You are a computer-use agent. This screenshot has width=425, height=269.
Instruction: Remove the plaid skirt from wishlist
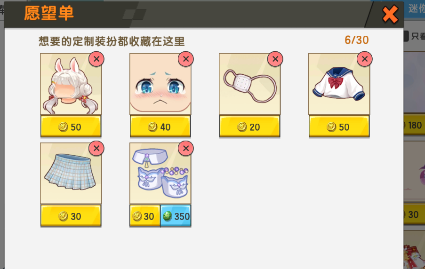click(96, 148)
